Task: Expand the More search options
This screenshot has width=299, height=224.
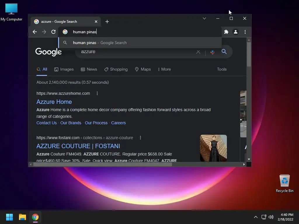Action: 164,69
